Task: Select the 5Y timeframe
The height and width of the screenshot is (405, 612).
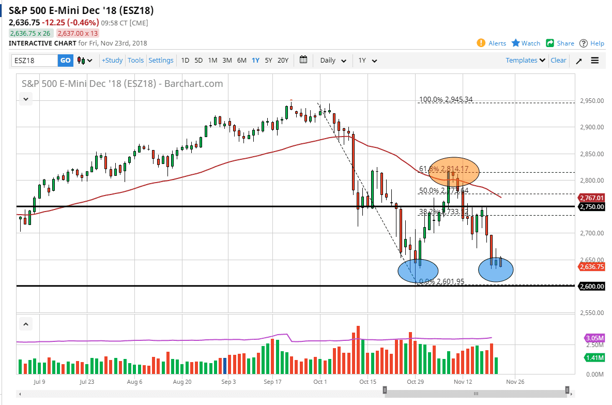Action: coord(268,61)
